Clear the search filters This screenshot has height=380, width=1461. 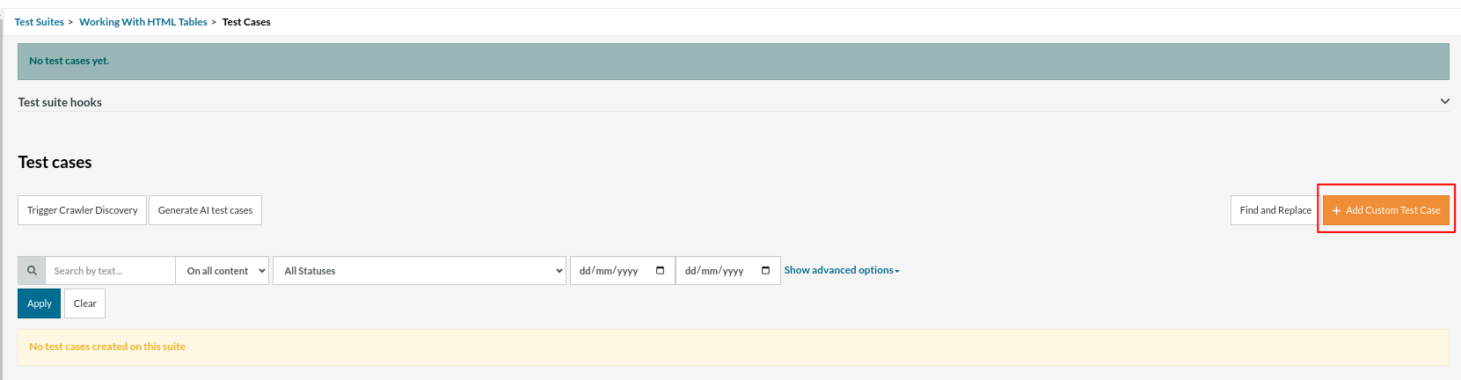84,303
